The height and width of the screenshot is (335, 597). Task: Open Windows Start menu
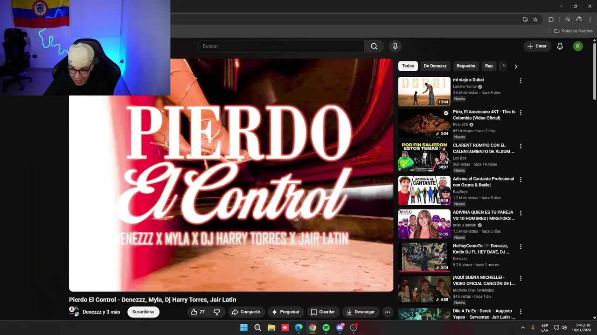244,328
